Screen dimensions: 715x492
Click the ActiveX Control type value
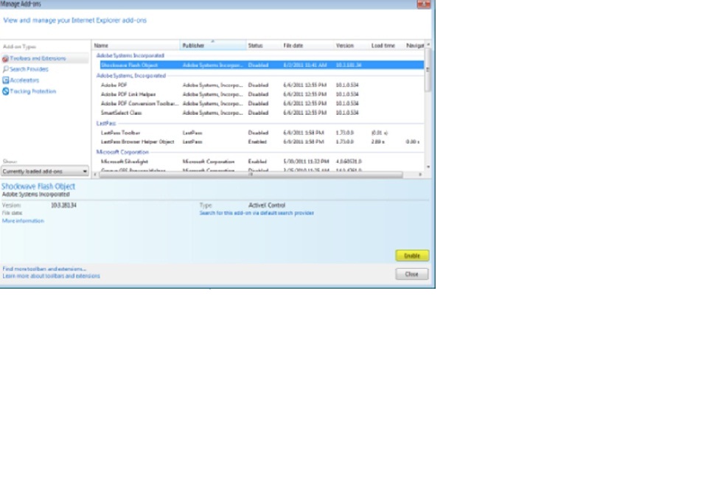(267, 205)
